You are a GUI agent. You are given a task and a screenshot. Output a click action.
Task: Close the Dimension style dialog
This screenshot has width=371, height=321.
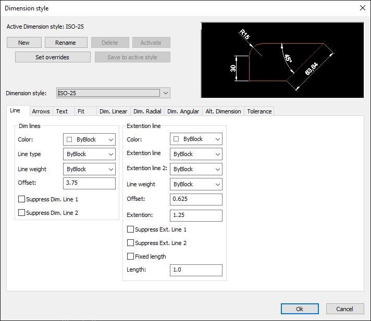[362, 8]
